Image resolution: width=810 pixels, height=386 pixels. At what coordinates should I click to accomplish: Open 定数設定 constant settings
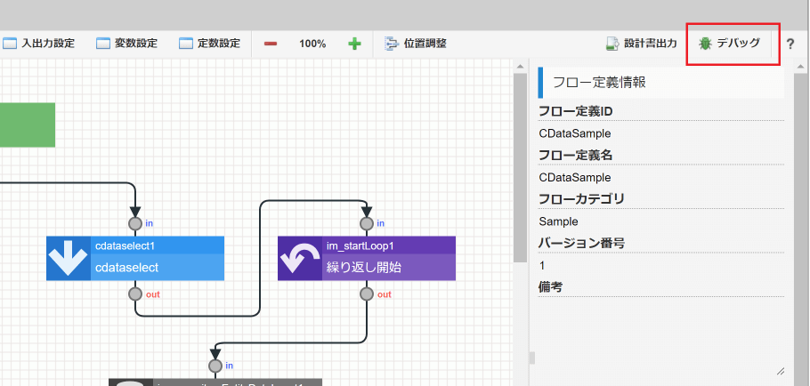pyautogui.click(x=210, y=44)
